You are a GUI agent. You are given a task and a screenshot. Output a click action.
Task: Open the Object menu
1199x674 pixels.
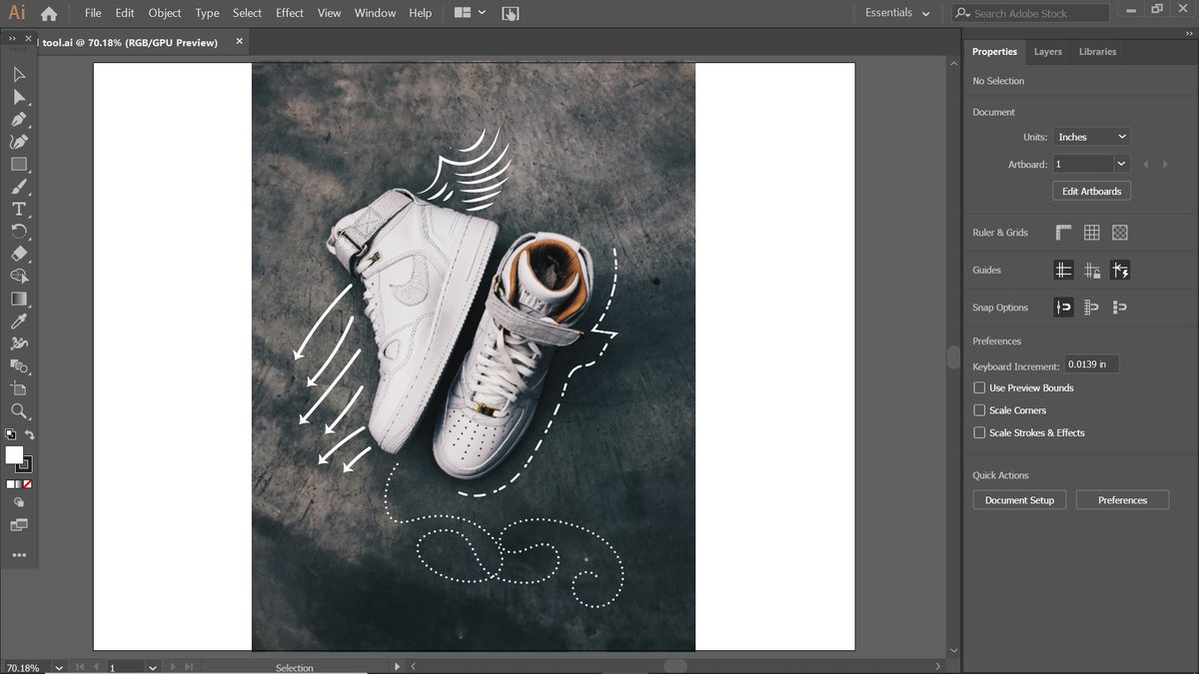(x=165, y=13)
